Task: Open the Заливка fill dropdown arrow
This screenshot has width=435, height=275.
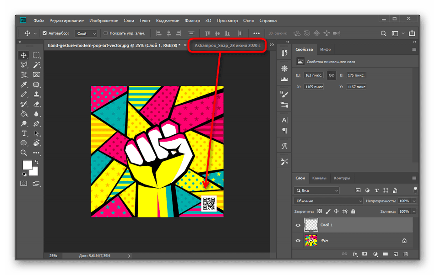Action: coord(414,212)
